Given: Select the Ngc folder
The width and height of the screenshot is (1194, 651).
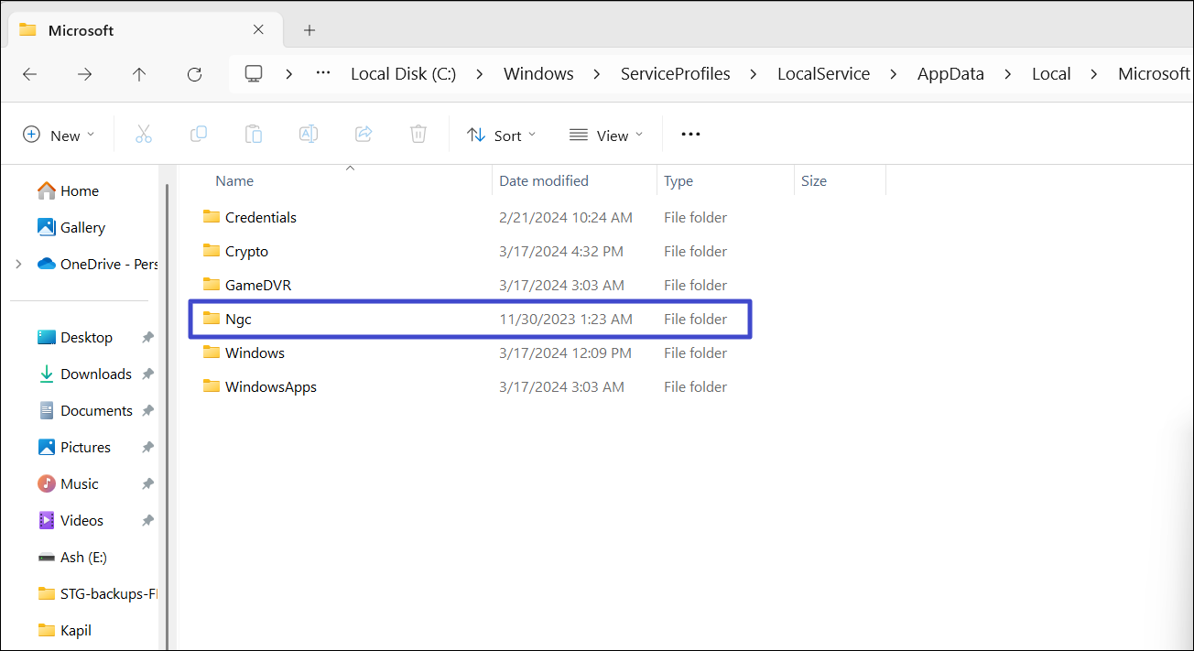Looking at the screenshot, I should point(238,319).
